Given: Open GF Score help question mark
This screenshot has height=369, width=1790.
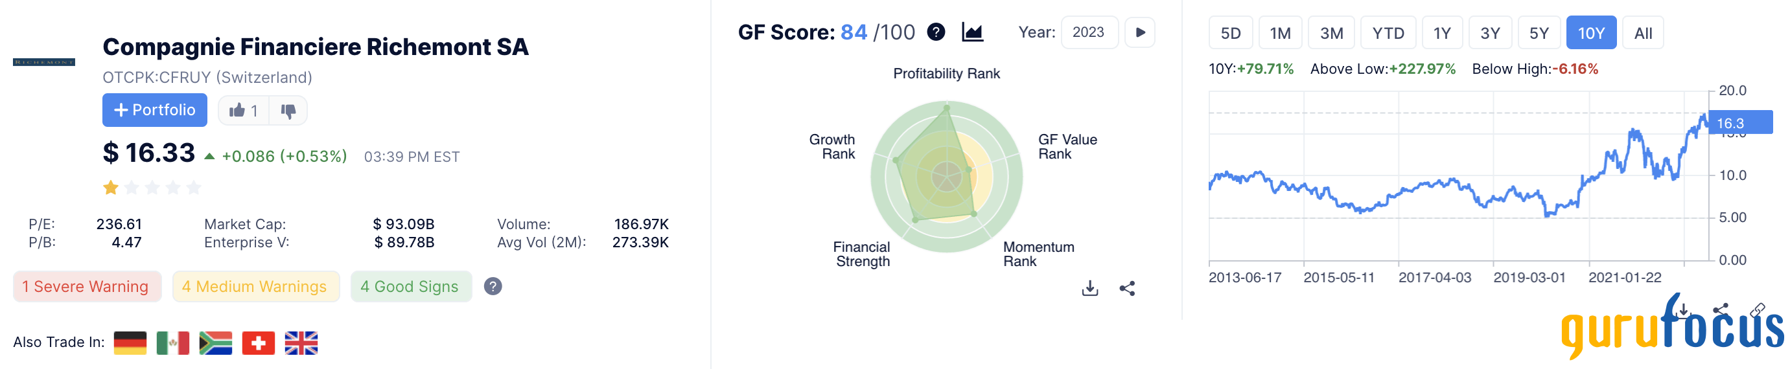Looking at the screenshot, I should coord(936,32).
